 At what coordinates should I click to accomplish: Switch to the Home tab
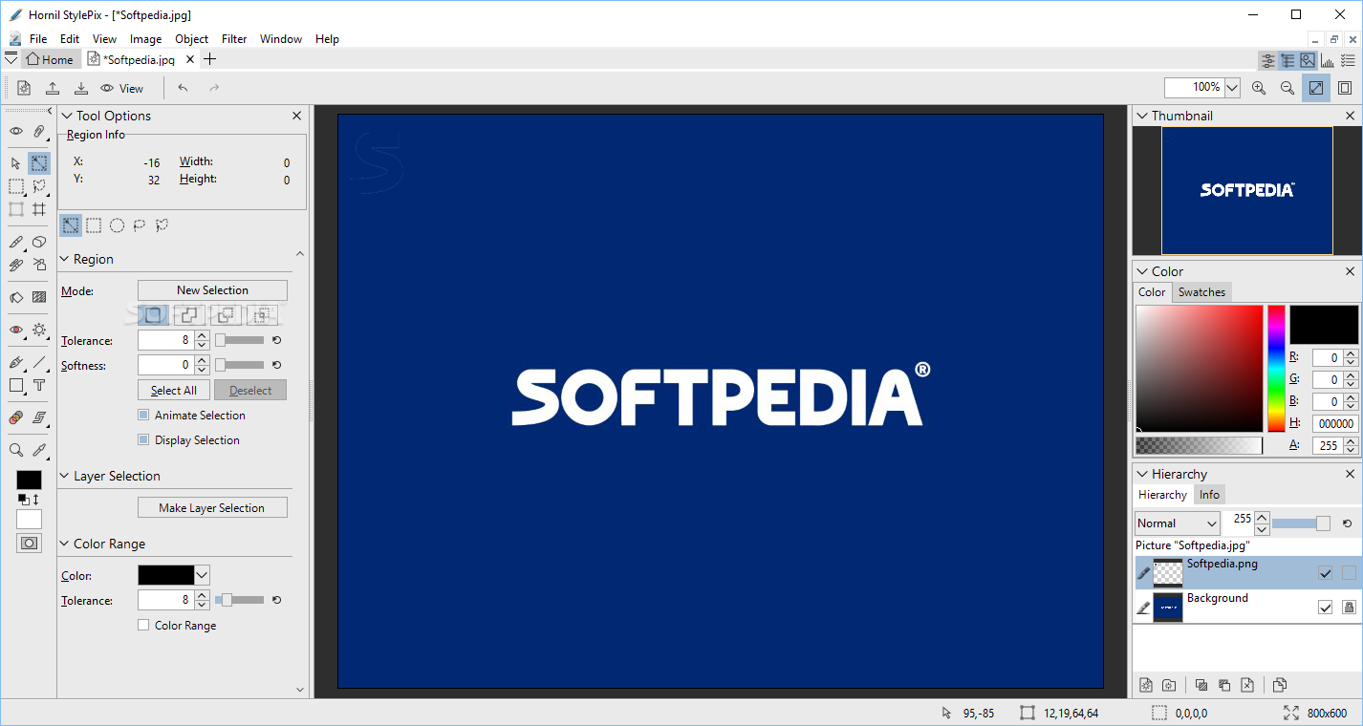[x=49, y=59]
